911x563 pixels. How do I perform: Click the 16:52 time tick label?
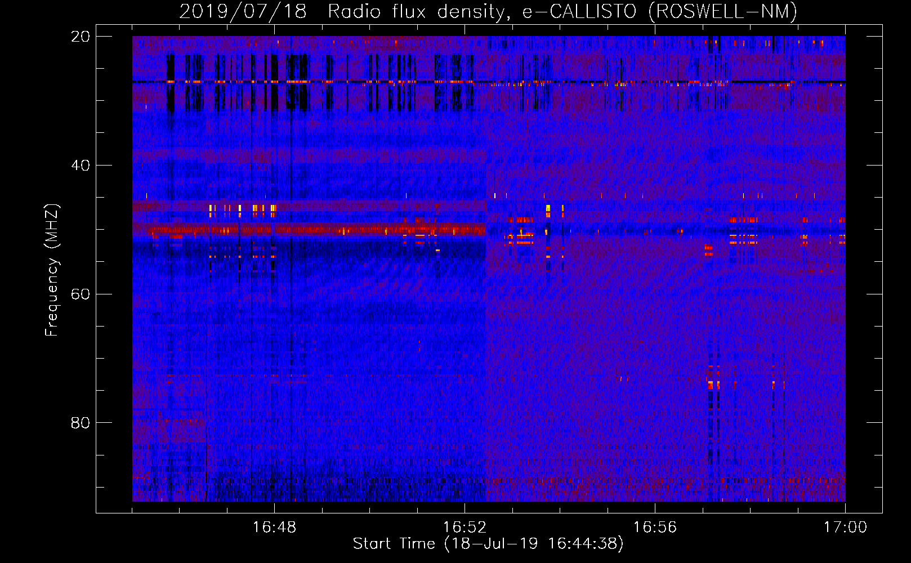pos(465,528)
